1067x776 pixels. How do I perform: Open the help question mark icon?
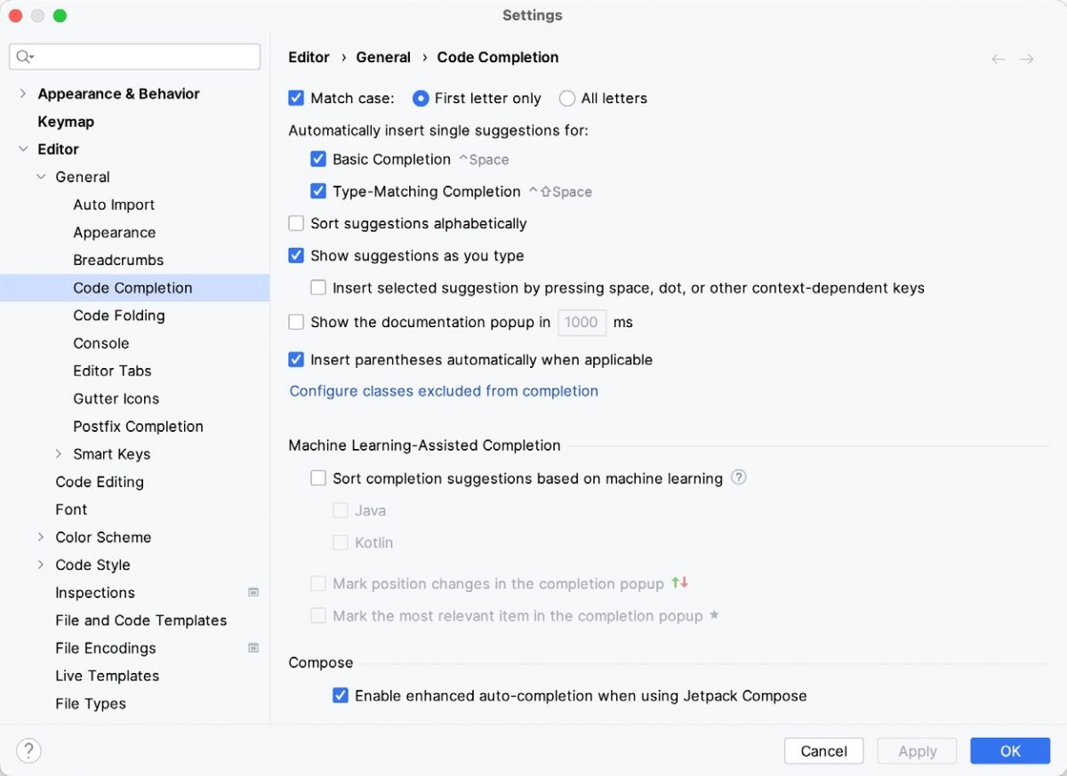[28, 750]
